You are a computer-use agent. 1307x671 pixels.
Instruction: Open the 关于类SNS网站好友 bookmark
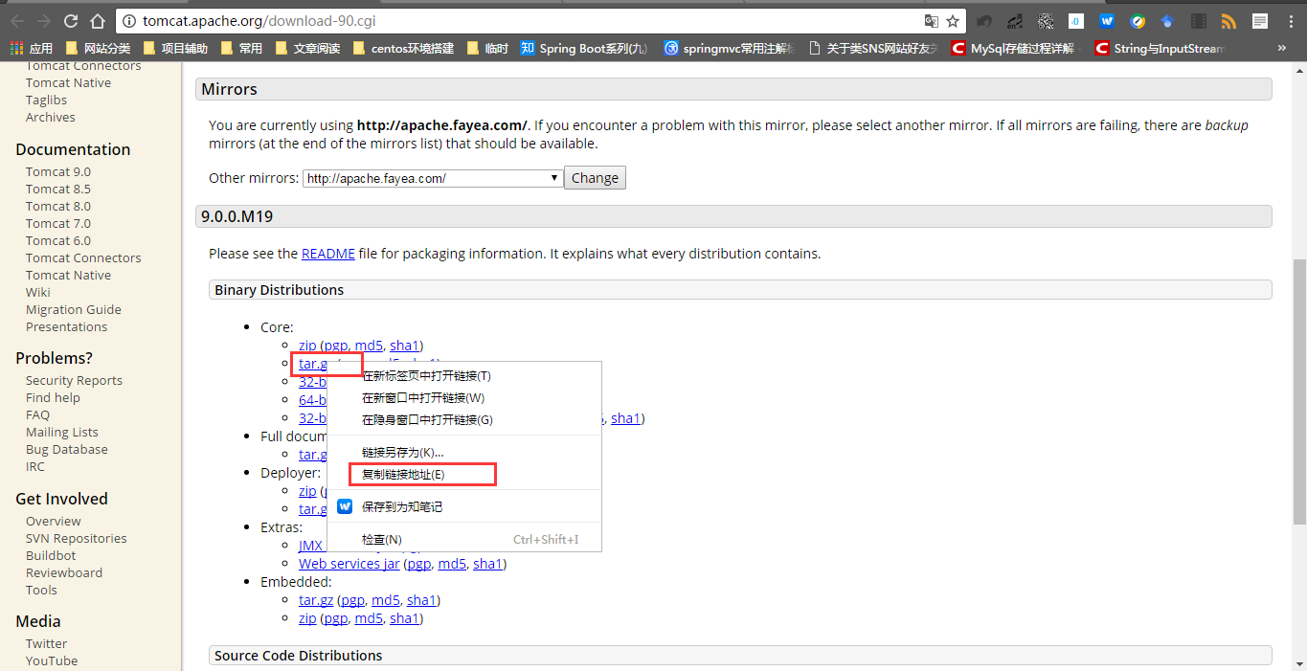coord(873,48)
